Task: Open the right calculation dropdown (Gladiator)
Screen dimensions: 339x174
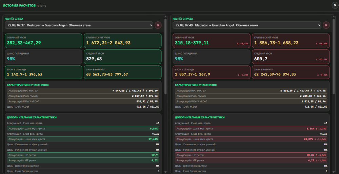Action: (x=247, y=25)
